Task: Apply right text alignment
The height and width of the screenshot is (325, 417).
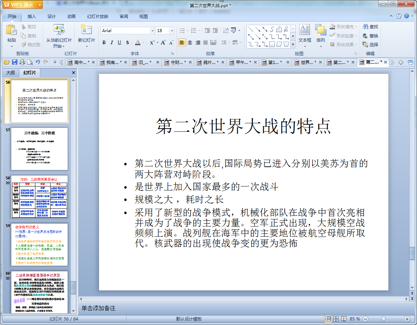Action: pyautogui.click(x=198, y=42)
